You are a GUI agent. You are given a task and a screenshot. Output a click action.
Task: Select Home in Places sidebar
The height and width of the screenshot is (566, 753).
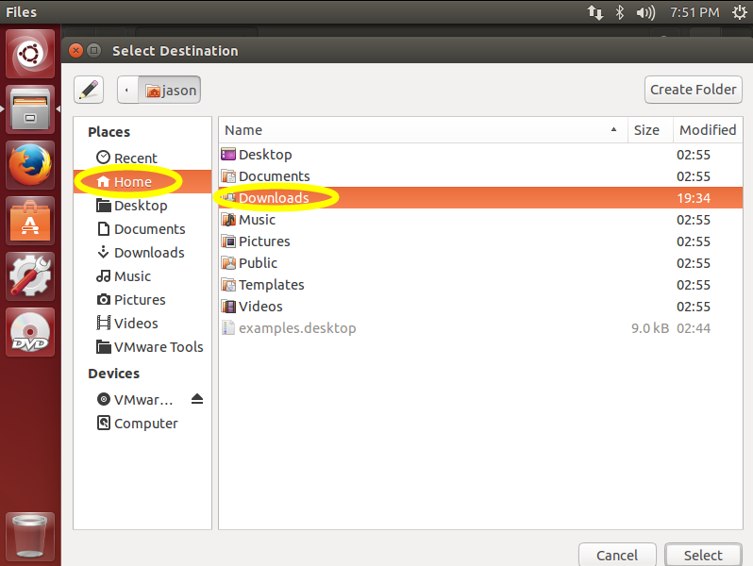pyautogui.click(x=142, y=181)
